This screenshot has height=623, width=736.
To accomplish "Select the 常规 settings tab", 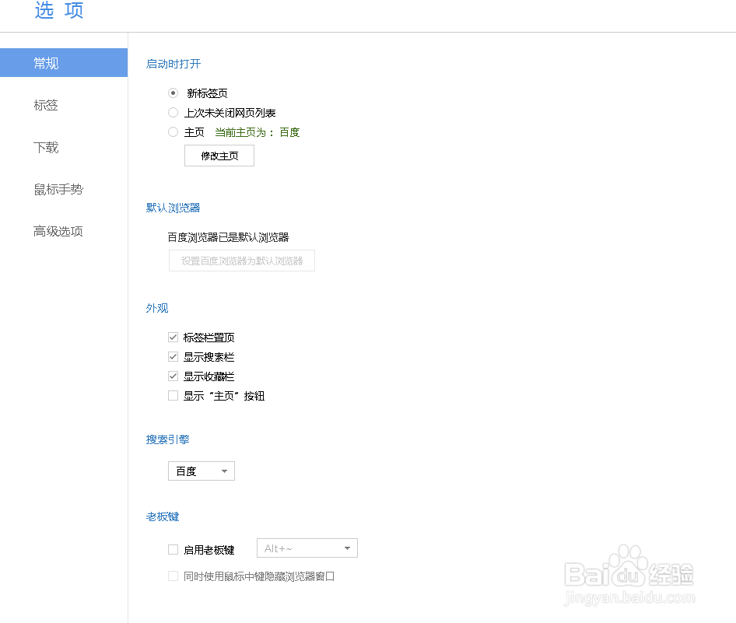I will 45,62.
